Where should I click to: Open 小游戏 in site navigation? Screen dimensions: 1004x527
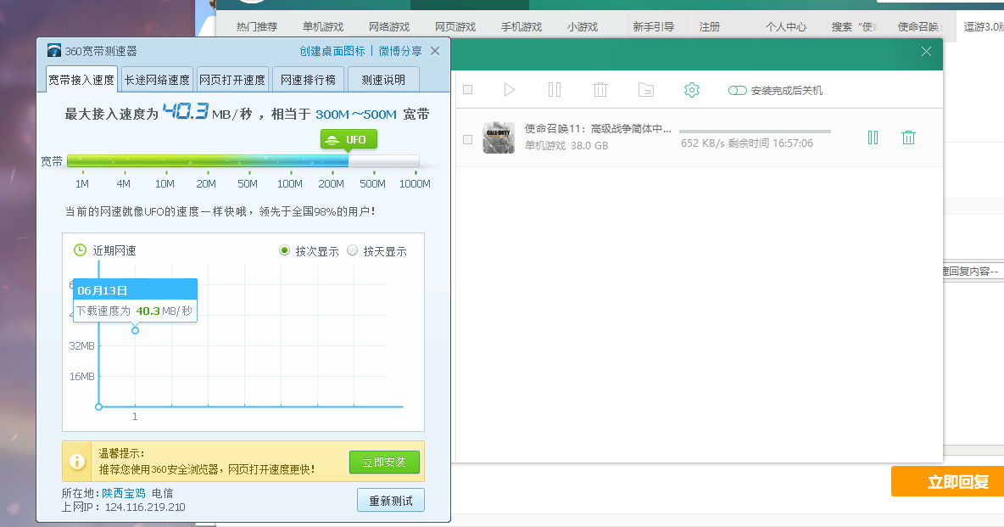tap(583, 27)
